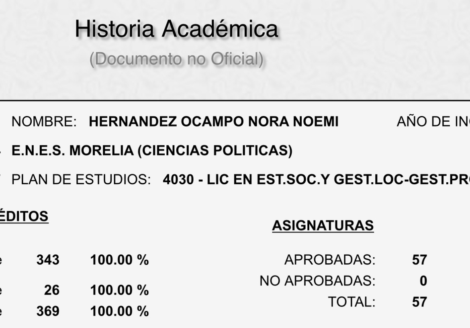The image size is (470, 328).
Task: Select the credits value 26
Action: [52, 290]
